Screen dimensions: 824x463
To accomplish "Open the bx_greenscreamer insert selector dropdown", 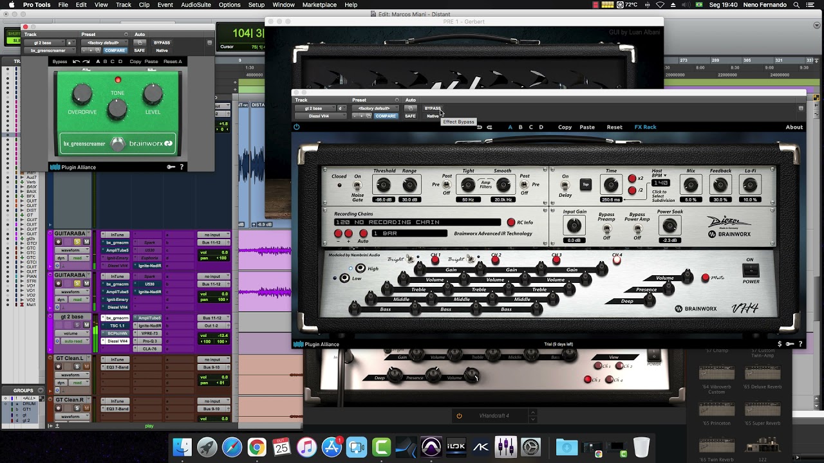I will [50, 50].
